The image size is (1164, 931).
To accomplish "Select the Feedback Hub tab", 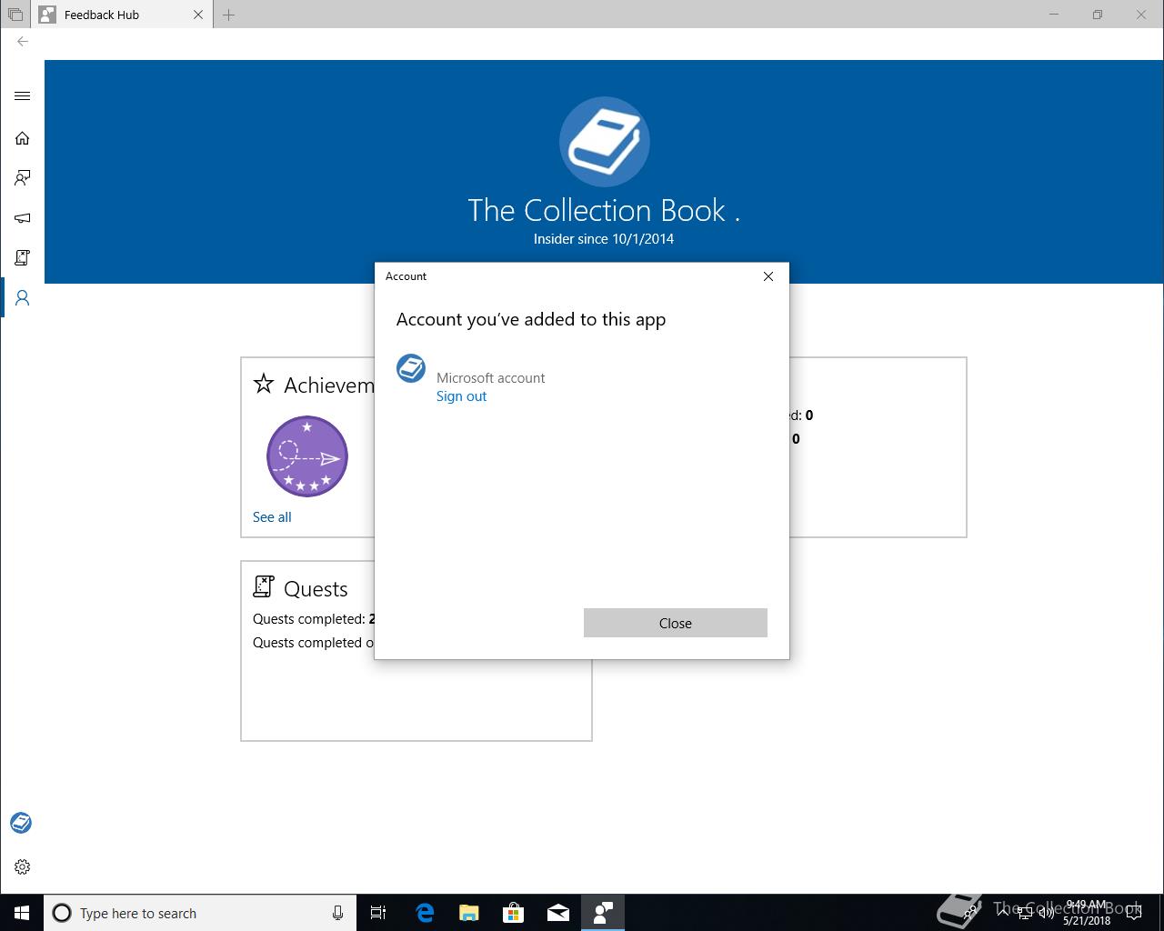I will click(123, 15).
